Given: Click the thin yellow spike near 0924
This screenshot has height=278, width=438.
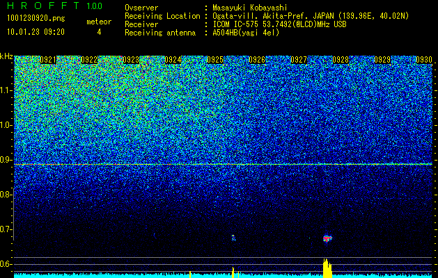Looking at the screenshot, I should click(190, 275).
